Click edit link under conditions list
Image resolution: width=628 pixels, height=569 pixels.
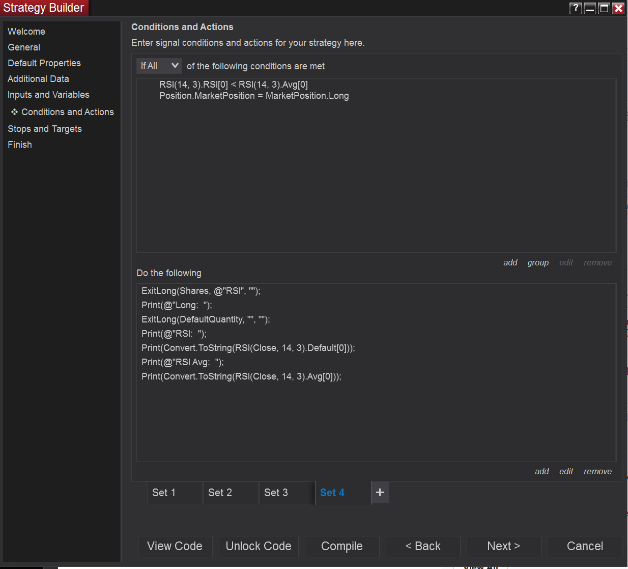[566, 263]
